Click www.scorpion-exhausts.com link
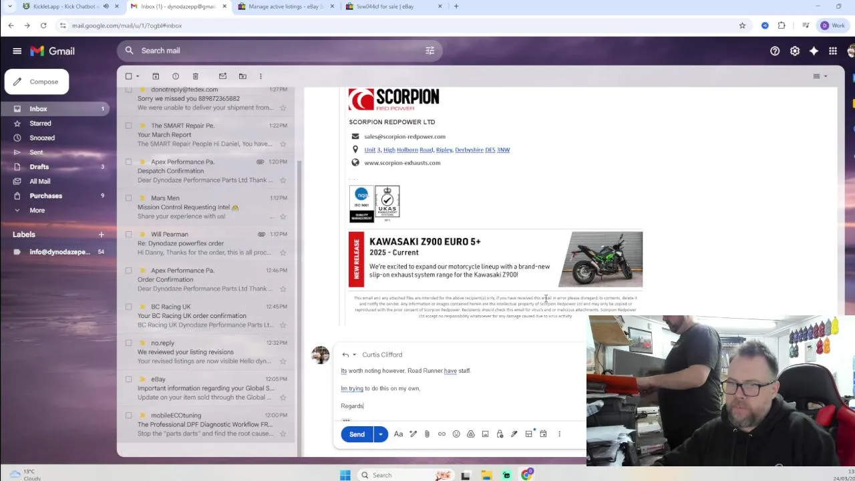This screenshot has height=481, width=855. tap(402, 162)
